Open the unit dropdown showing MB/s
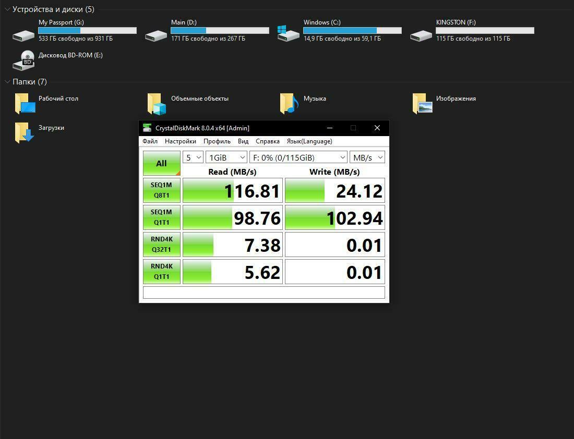 (x=367, y=157)
